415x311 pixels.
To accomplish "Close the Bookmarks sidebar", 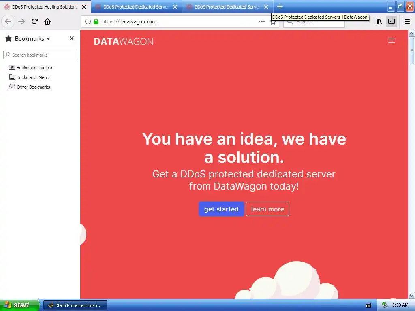I will (71, 38).
